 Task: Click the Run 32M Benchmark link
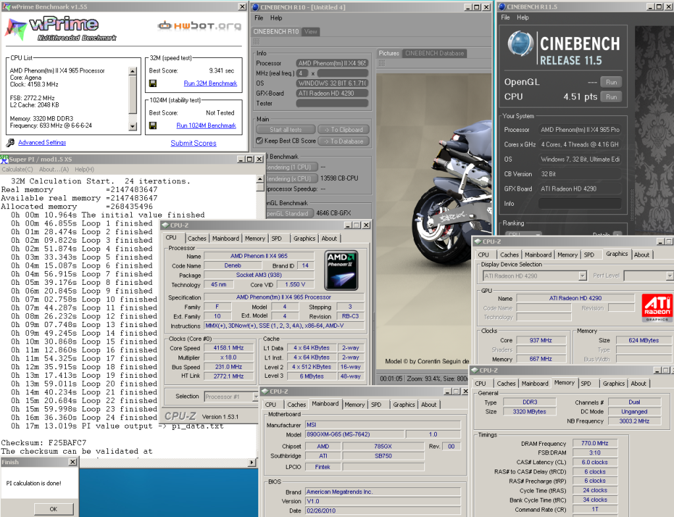[x=210, y=84]
